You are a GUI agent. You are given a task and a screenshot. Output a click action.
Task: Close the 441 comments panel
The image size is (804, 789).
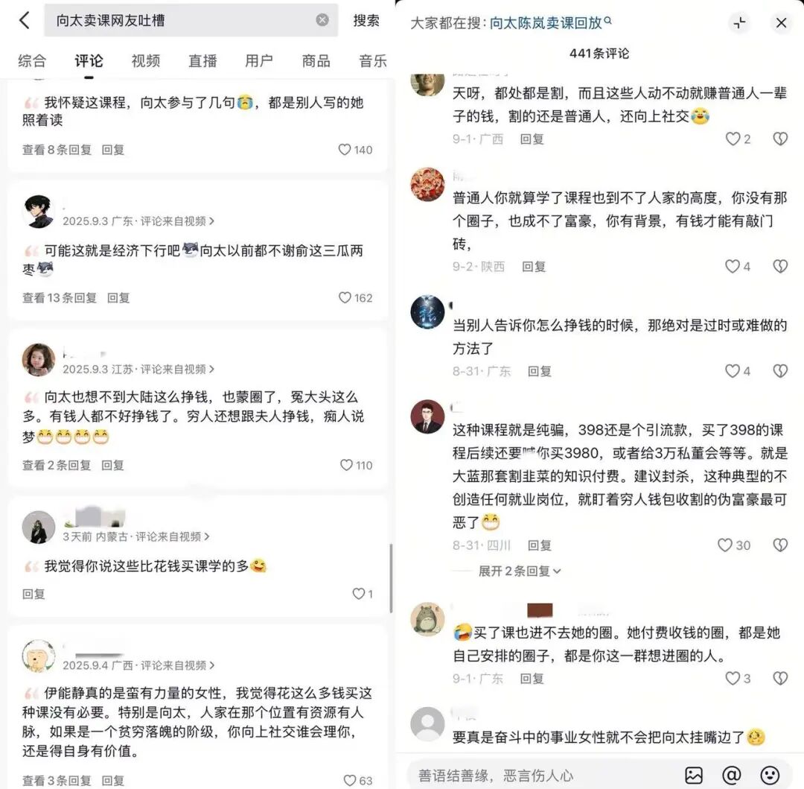(x=781, y=22)
